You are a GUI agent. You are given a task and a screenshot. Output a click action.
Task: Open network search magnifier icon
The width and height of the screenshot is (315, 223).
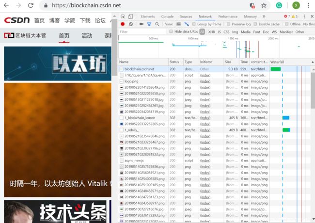[x=157, y=24]
